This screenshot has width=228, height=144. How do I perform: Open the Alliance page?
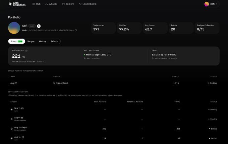[51, 4]
